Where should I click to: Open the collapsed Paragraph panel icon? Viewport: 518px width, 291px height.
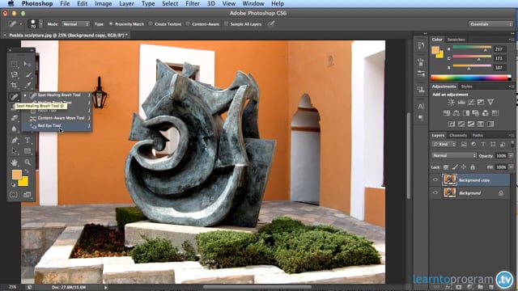421,117
